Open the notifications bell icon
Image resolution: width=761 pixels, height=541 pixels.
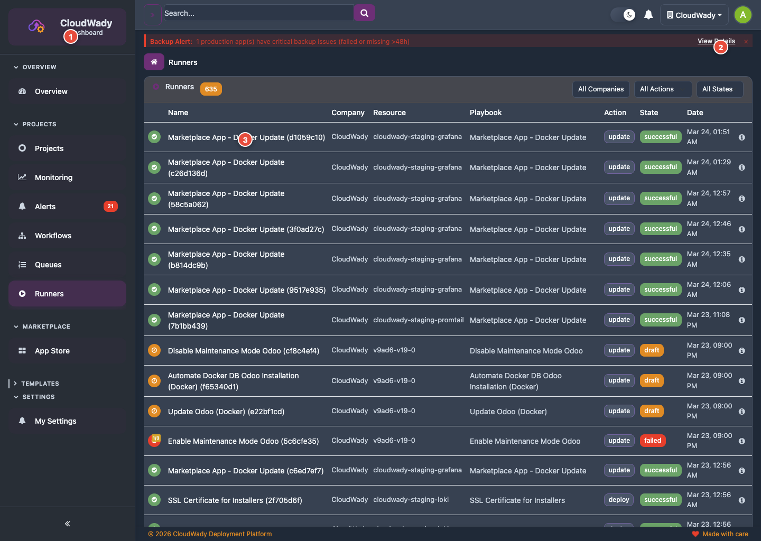pyautogui.click(x=648, y=15)
